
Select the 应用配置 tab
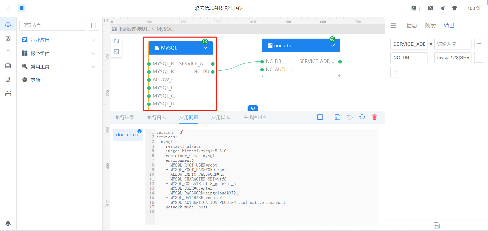pyautogui.click(x=189, y=118)
